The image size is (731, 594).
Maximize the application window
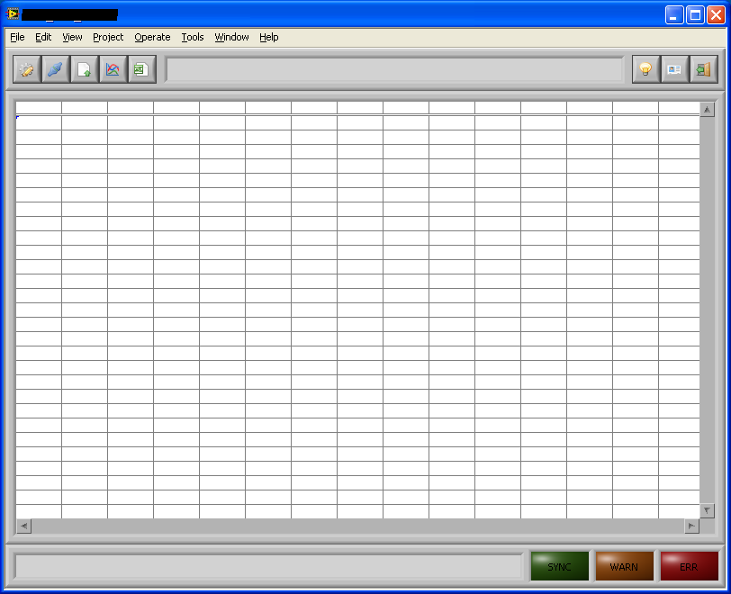pos(695,15)
